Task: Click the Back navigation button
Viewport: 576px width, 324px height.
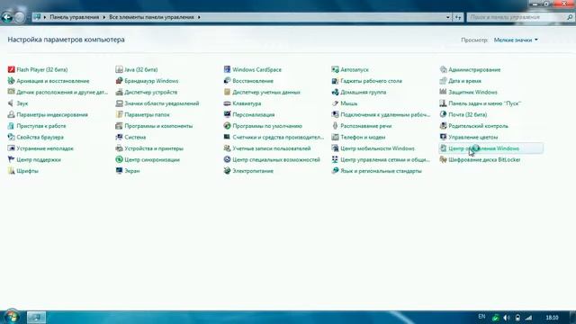Action: (x=6, y=17)
